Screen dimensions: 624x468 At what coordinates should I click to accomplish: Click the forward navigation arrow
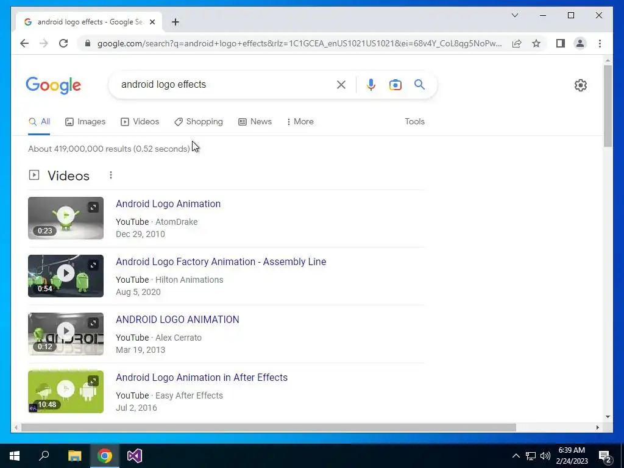pyautogui.click(x=44, y=43)
